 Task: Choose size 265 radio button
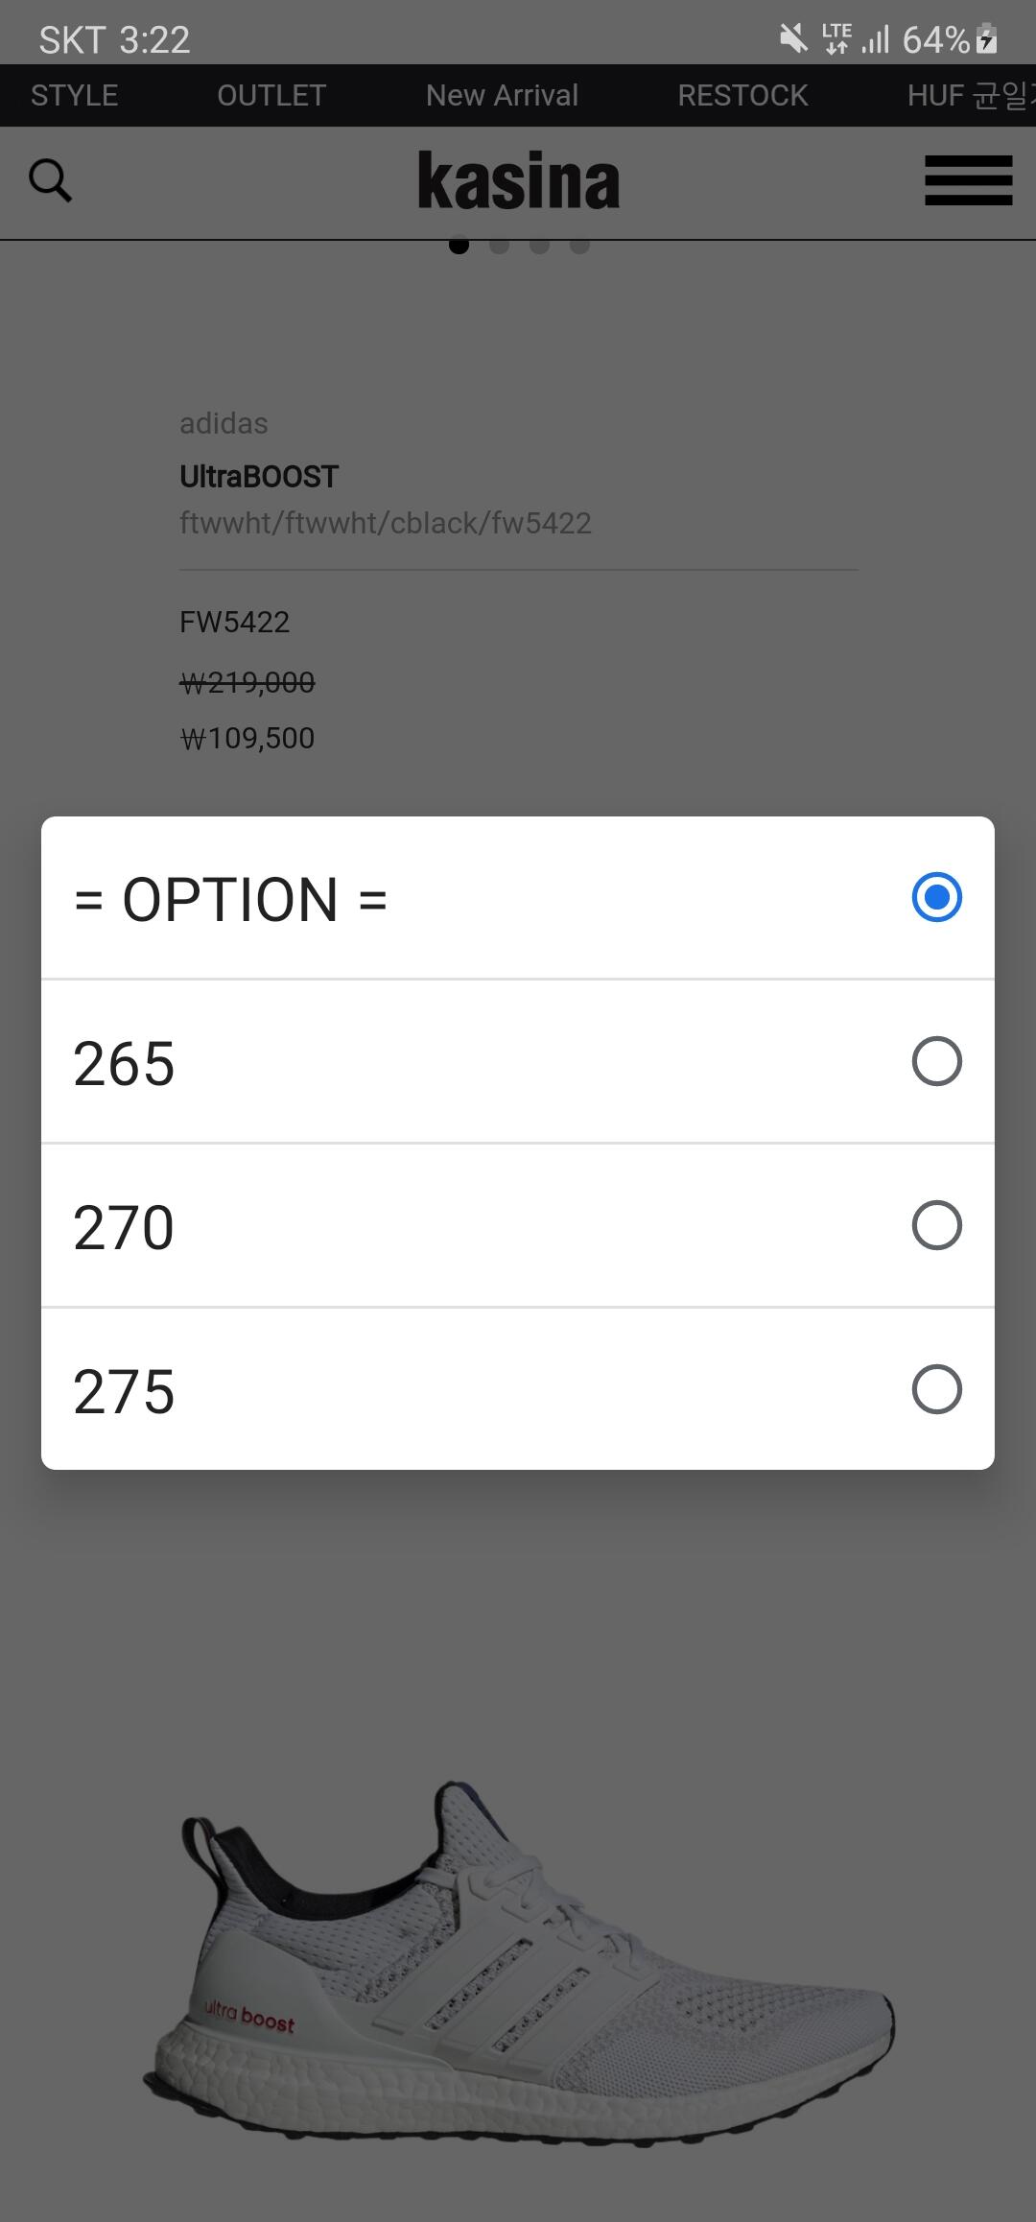936,1061
